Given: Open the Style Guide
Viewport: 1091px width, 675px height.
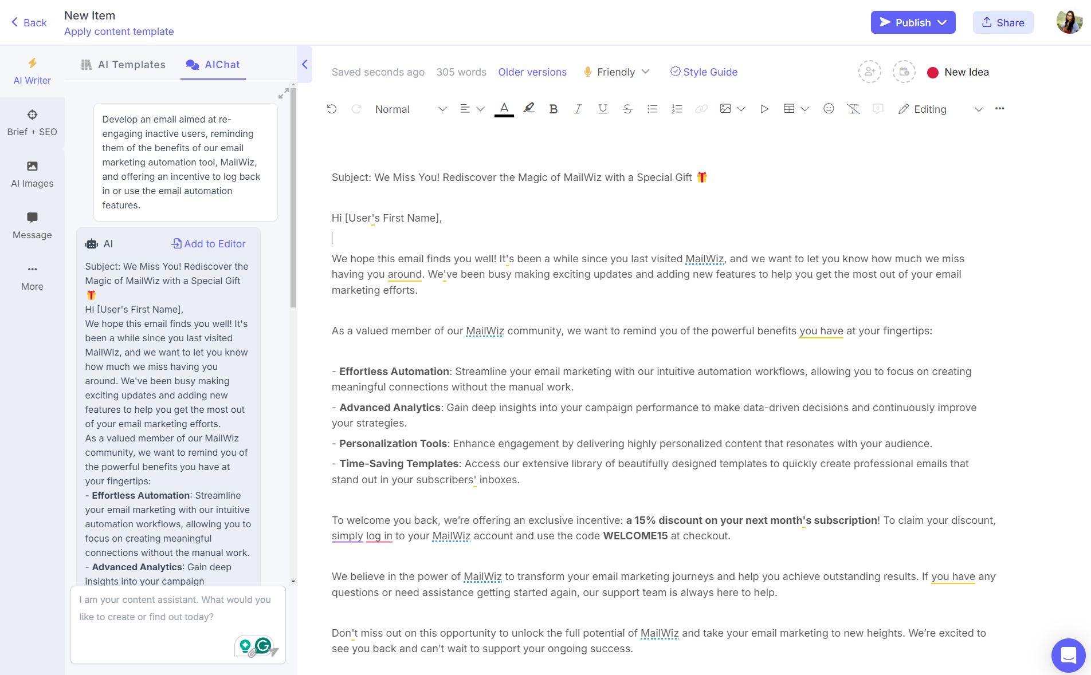Looking at the screenshot, I should [704, 72].
